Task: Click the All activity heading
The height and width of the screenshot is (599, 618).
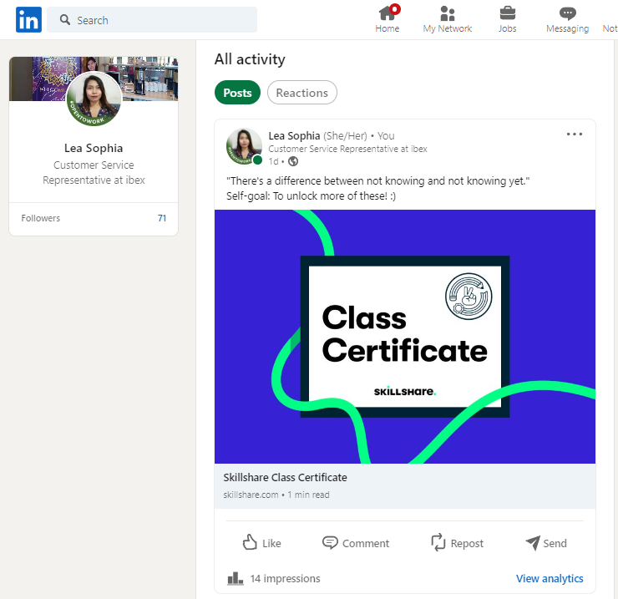Action: tap(250, 59)
